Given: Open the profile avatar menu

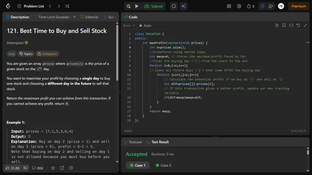Looking at the screenshot, I should click(x=281, y=6).
